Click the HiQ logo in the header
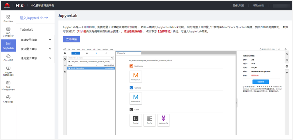293x140 pixels. point(20,6)
